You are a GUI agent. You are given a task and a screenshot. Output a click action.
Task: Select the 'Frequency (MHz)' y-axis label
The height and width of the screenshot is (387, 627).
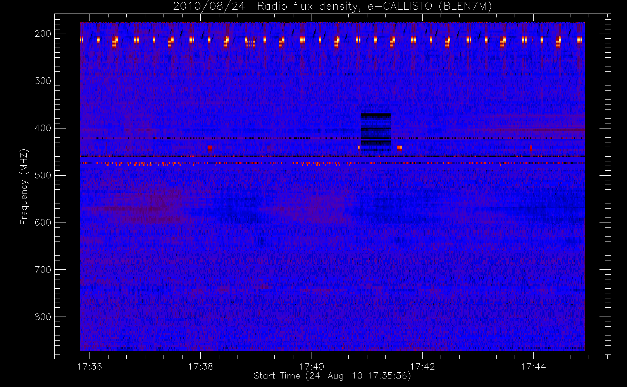[x=24, y=187]
